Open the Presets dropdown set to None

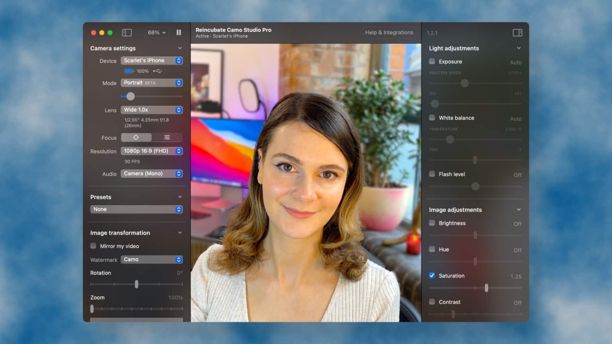[x=136, y=209]
